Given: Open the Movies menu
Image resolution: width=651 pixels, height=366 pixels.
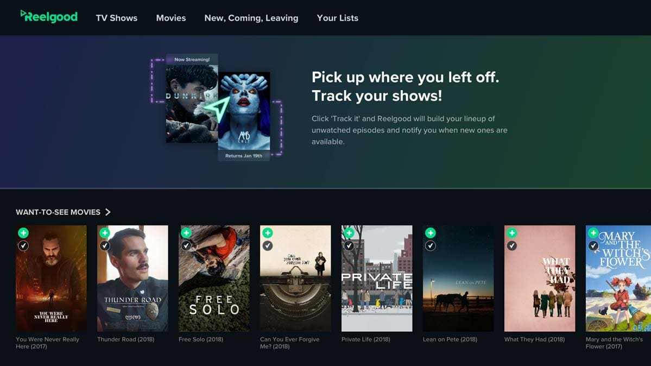Looking at the screenshot, I should tap(171, 18).
